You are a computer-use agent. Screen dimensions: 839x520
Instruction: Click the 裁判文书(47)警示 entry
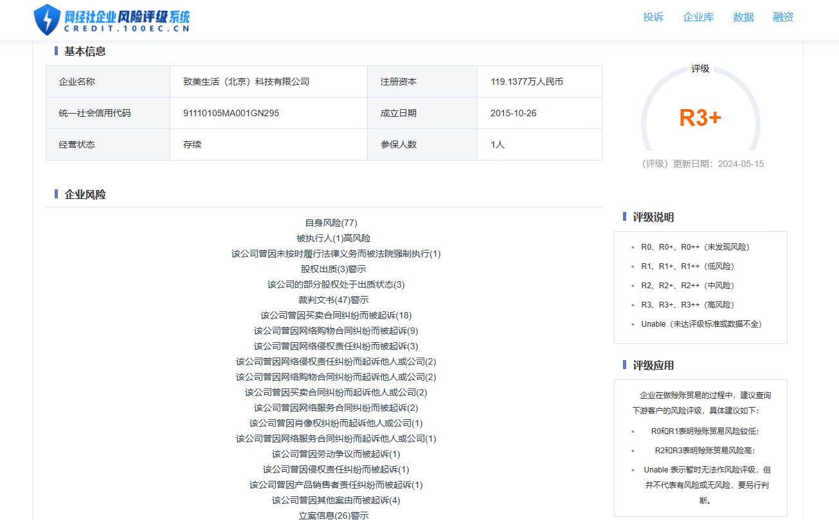click(334, 300)
